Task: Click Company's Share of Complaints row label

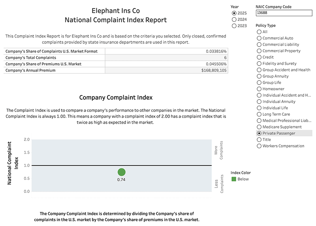Action: (51, 51)
